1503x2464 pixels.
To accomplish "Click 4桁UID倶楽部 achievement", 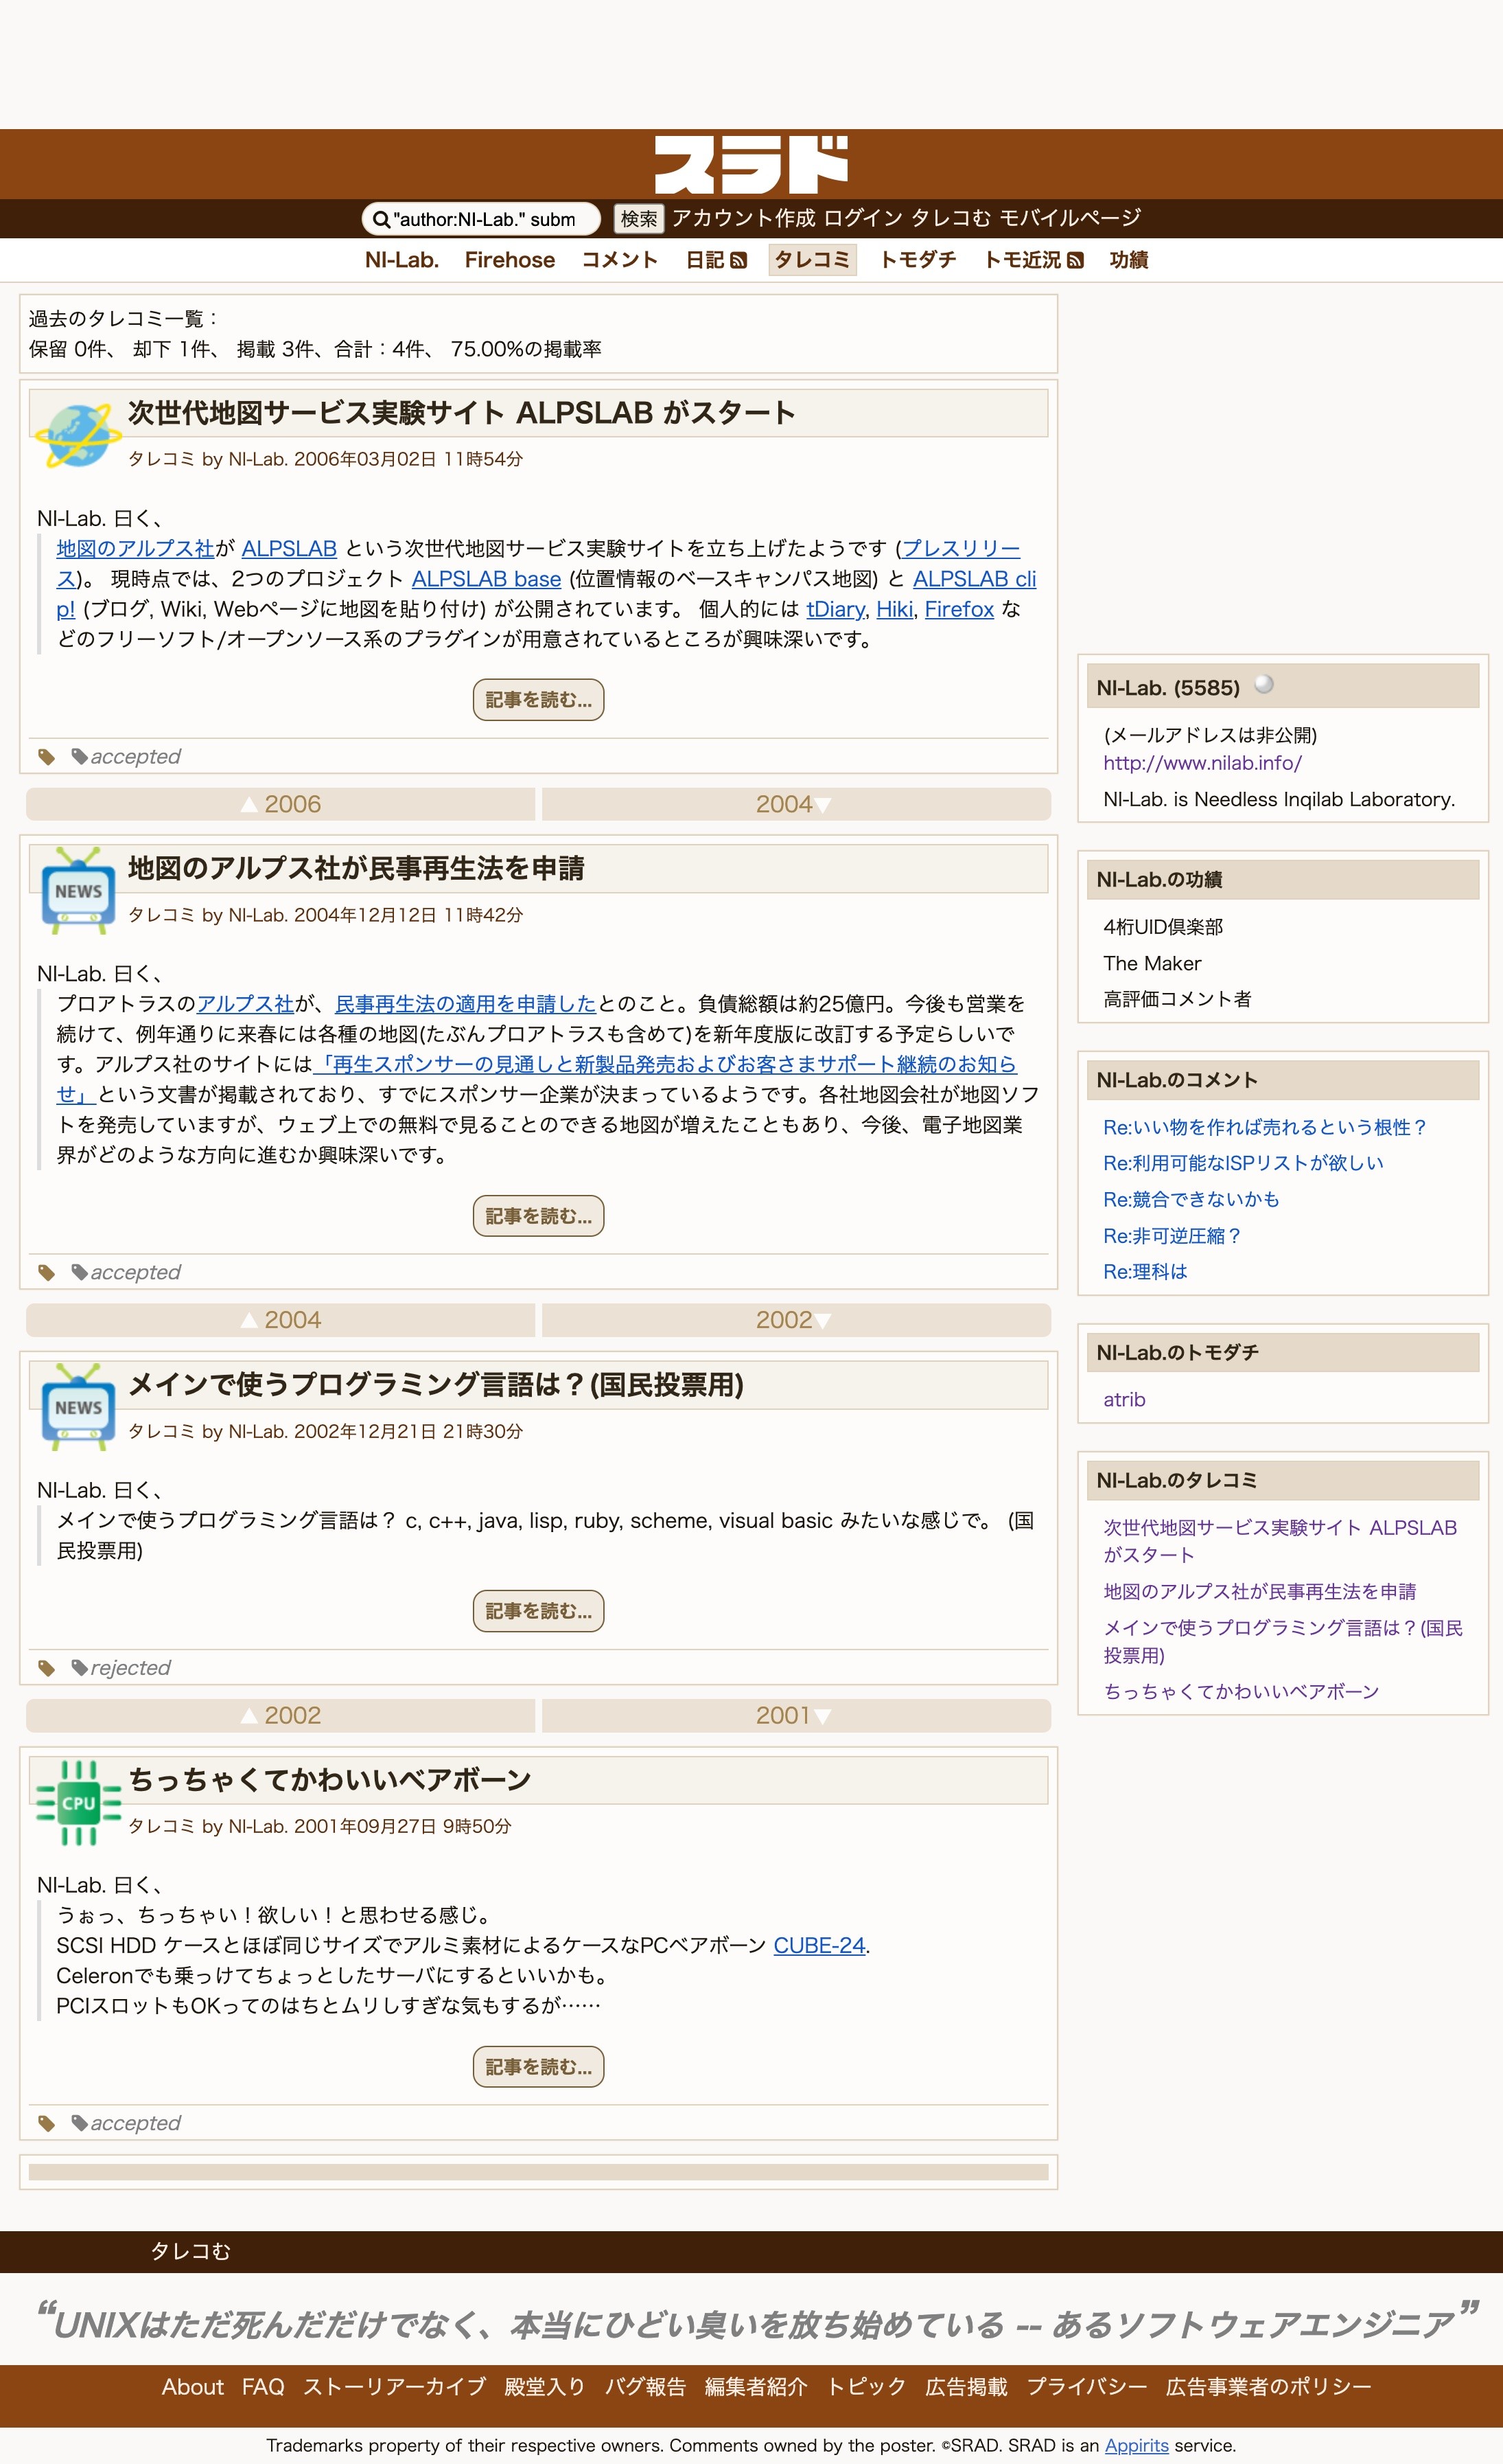I will (x=1163, y=927).
